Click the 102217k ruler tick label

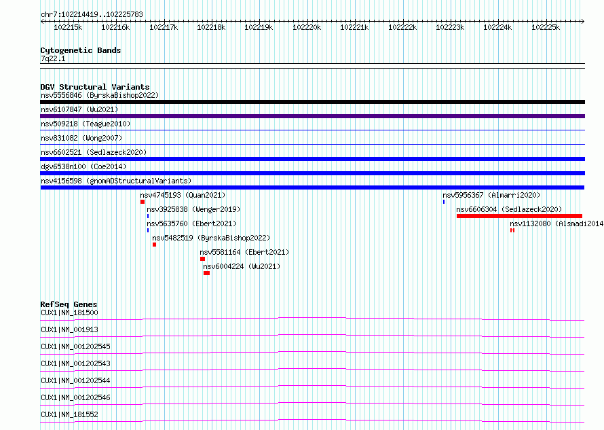(164, 27)
